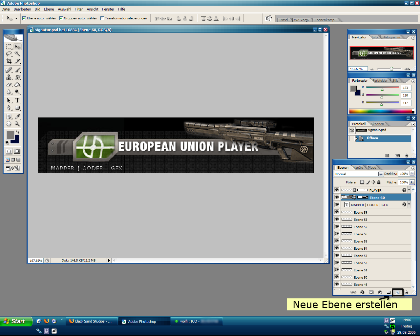This screenshot has height=336, width=420.
Task: Expand MAPPER | CODER | GFX layer effects arrow
Action: pos(409,204)
